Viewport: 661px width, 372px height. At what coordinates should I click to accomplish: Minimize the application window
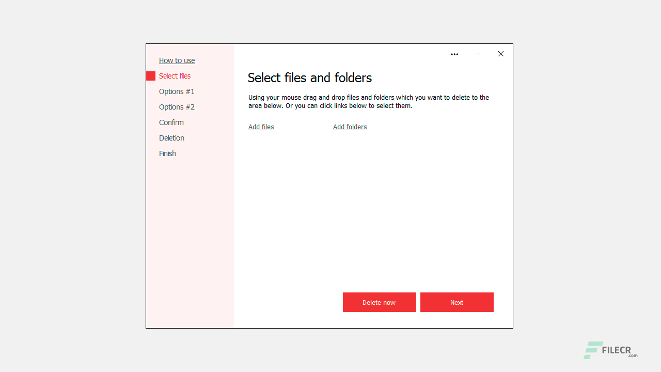(477, 54)
